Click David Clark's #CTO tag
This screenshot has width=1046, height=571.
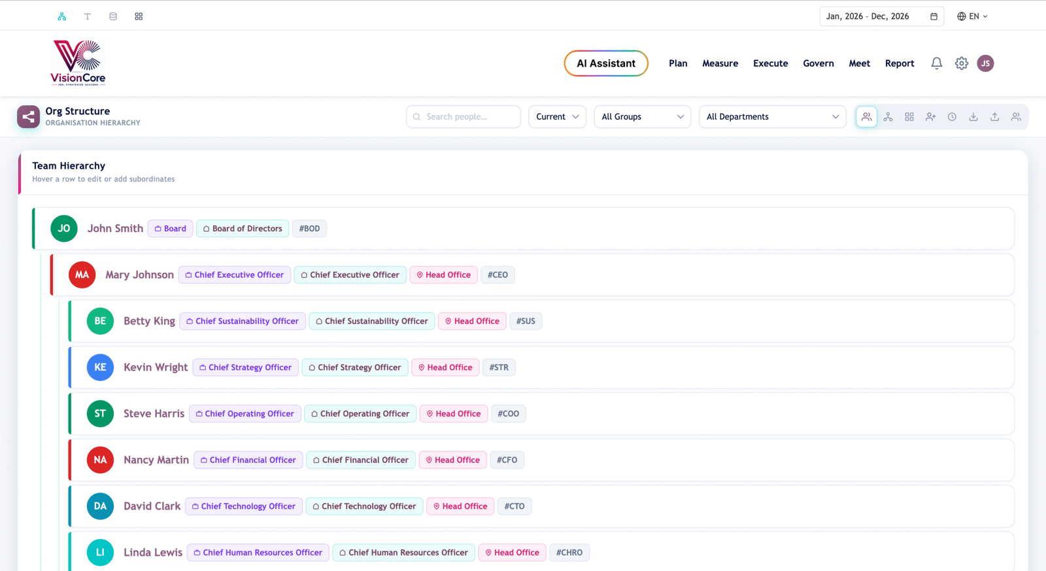515,506
